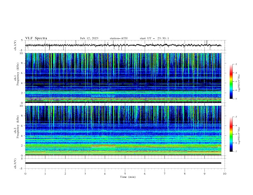Click the ch.1(V) waveform axis label
Viewport: 253px width, 195px height.
coord(15,45)
